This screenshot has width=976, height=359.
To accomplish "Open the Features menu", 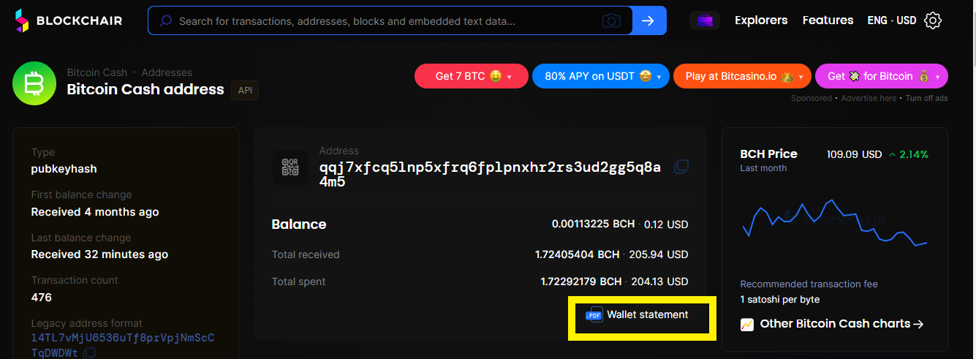I will (828, 20).
